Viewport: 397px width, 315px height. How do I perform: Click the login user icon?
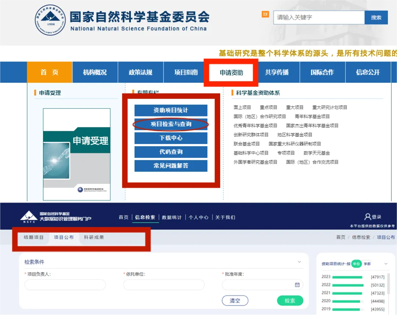pos(367,217)
